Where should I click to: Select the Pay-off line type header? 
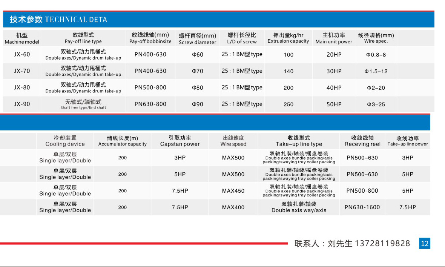[x=83, y=38]
